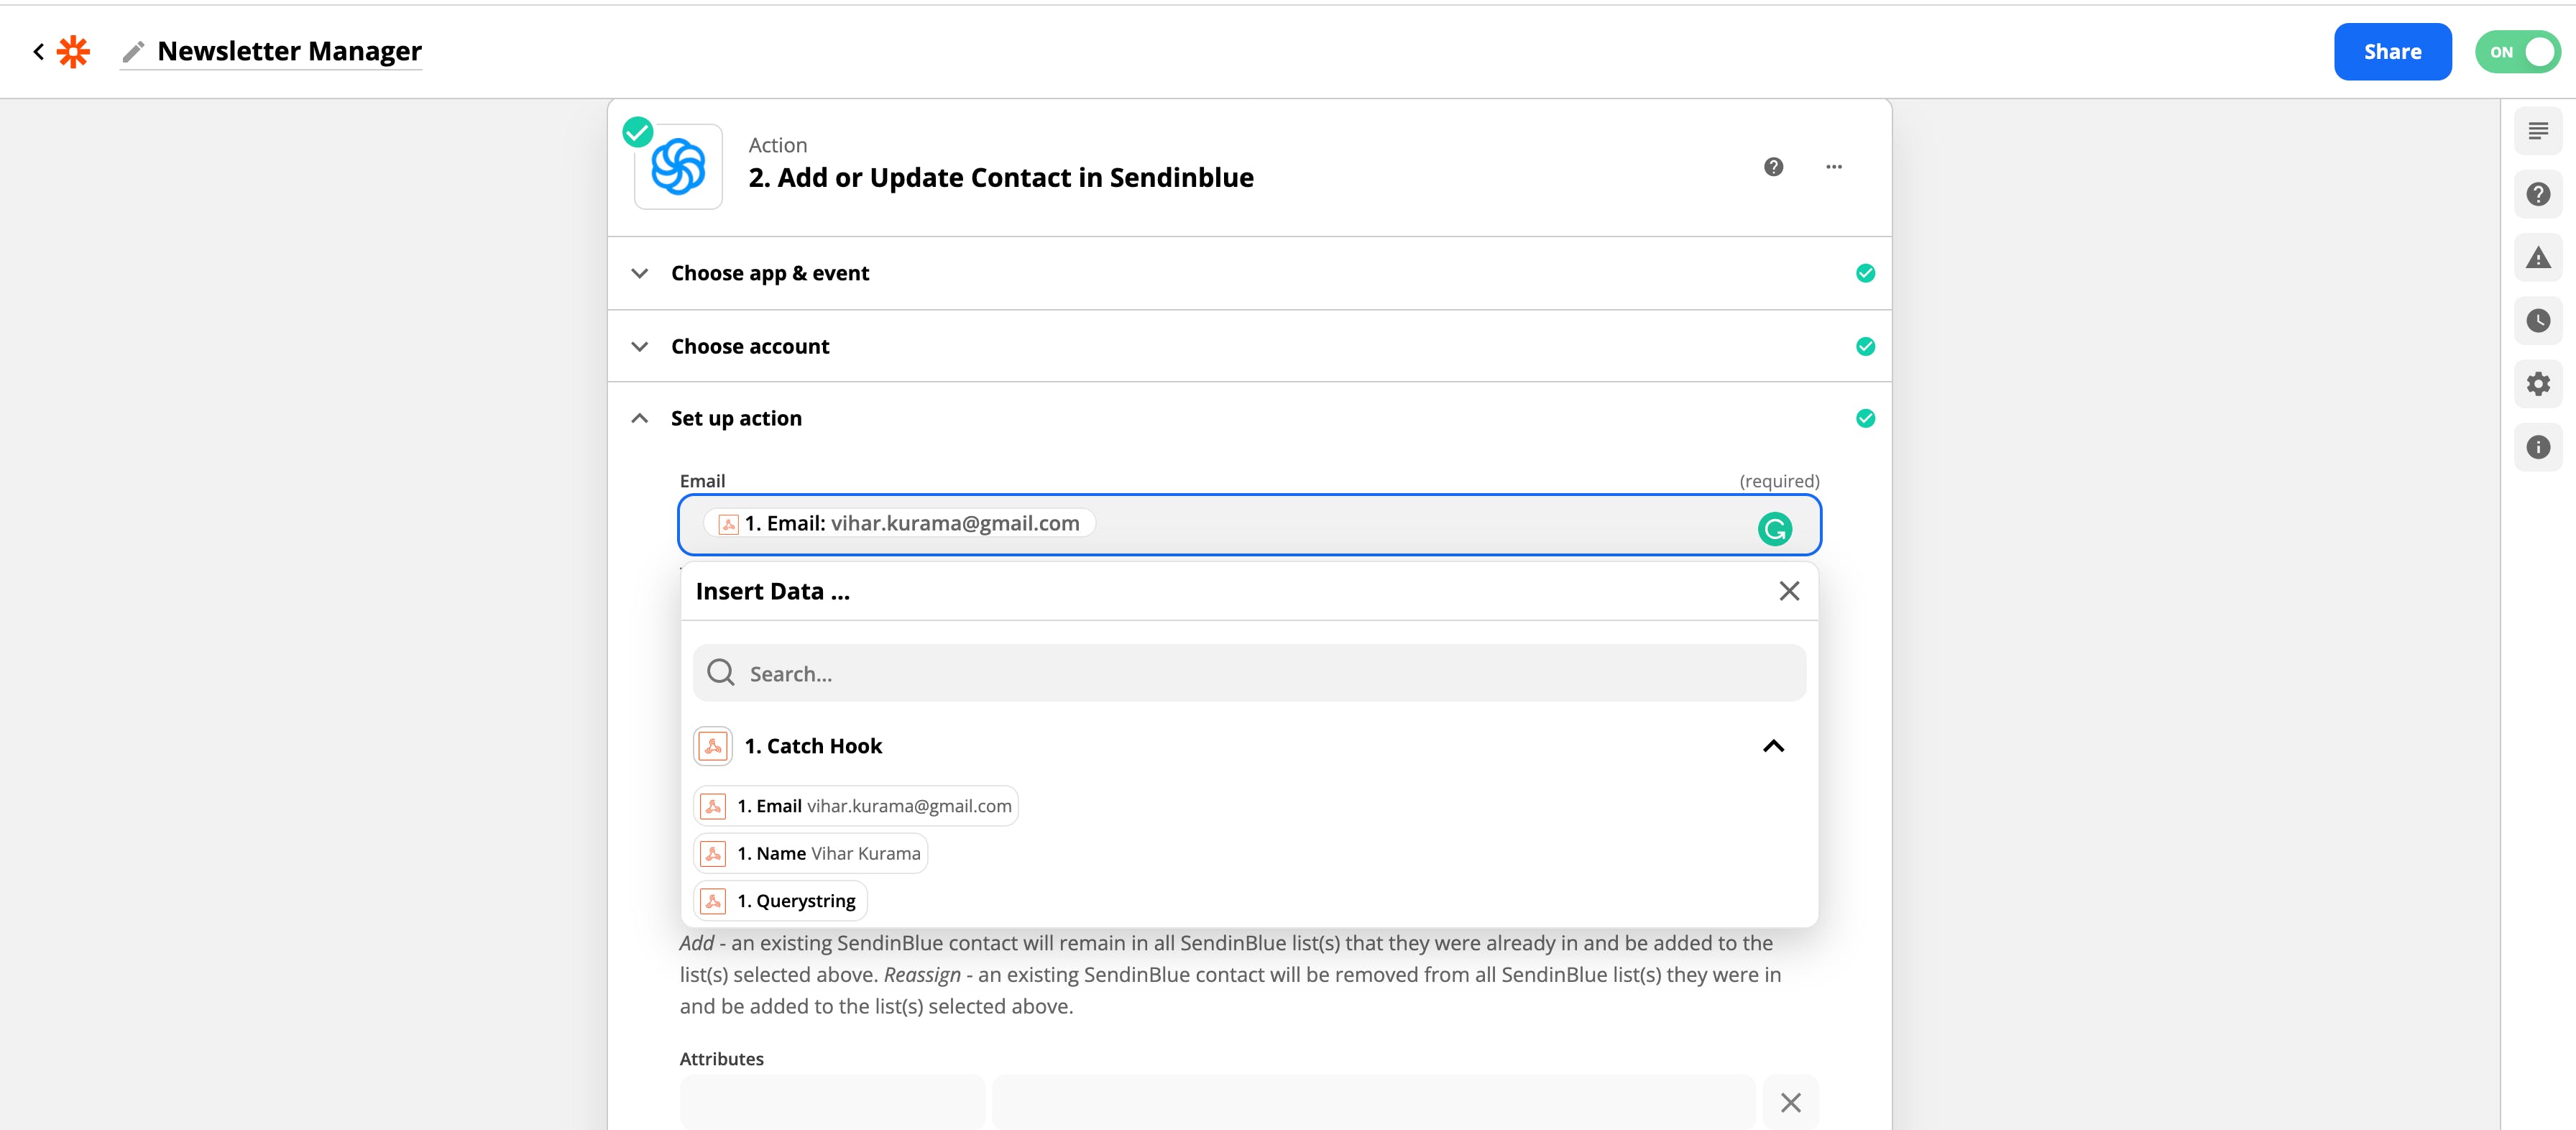Screen dimensions: 2576x1130
Task: Open the outline notes sidebar icon
Action: click(x=2537, y=131)
